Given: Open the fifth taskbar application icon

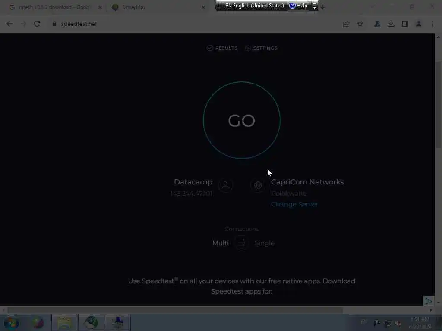Looking at the screenshot, I should tap(117, 322).
